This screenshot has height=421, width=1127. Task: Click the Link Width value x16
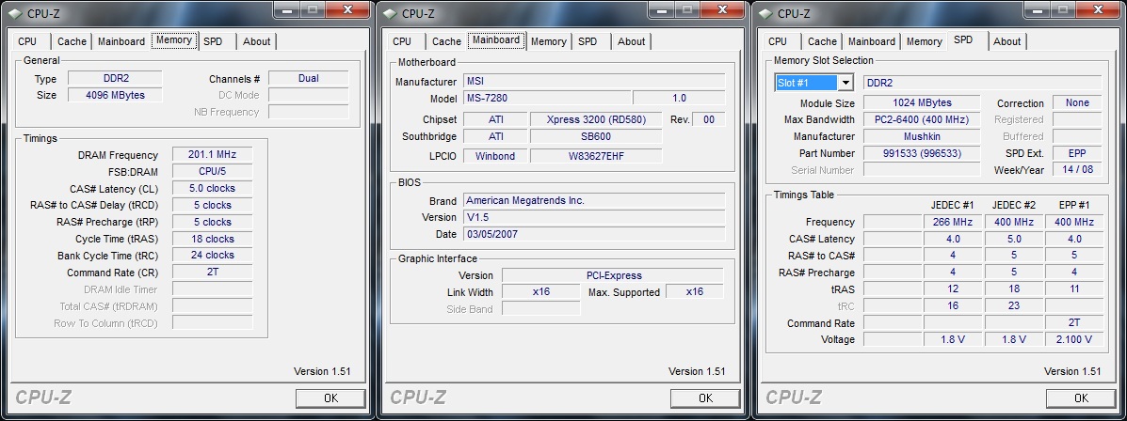(x=540, y=292)
